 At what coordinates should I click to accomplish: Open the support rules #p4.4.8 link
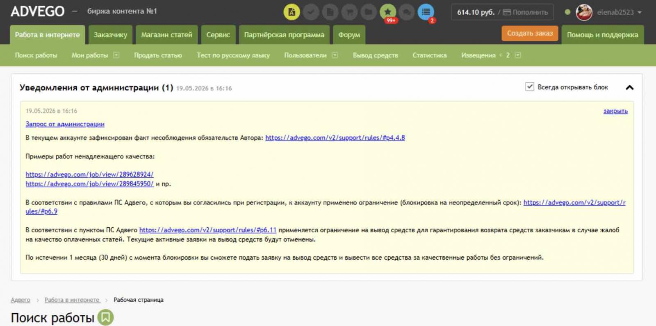pos(335,138)
